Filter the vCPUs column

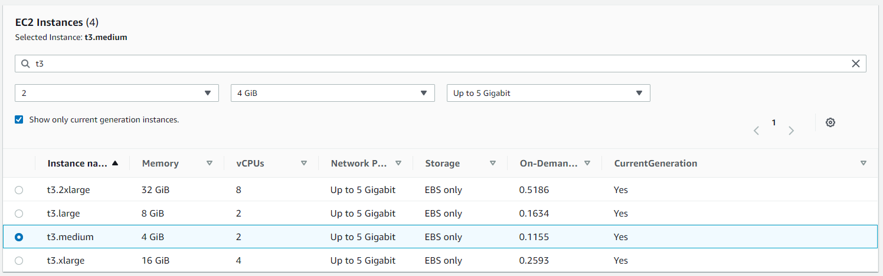pos(304,164)
